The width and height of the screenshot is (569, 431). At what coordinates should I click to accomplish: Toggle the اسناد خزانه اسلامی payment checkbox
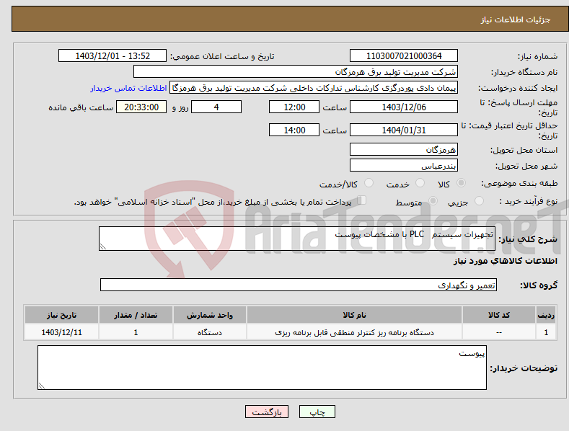(x=362, y=200)
